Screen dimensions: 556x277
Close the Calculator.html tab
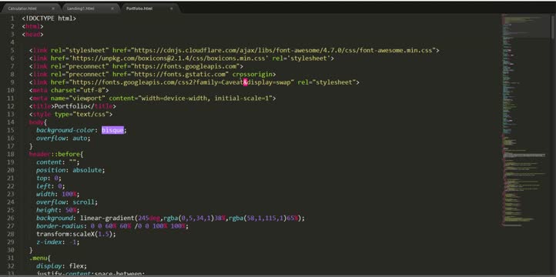(x=53, y=8)
